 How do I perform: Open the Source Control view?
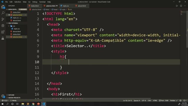(x=3, y=19)
